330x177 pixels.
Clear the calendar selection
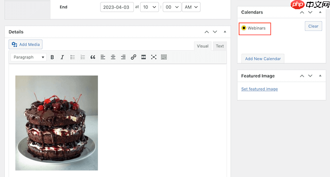pyautogui.click(x=313, y=26)
